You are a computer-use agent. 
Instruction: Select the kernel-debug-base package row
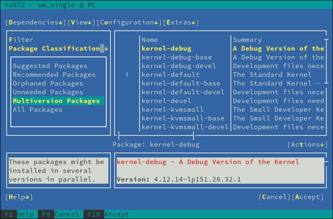click(x=176, y=57)
